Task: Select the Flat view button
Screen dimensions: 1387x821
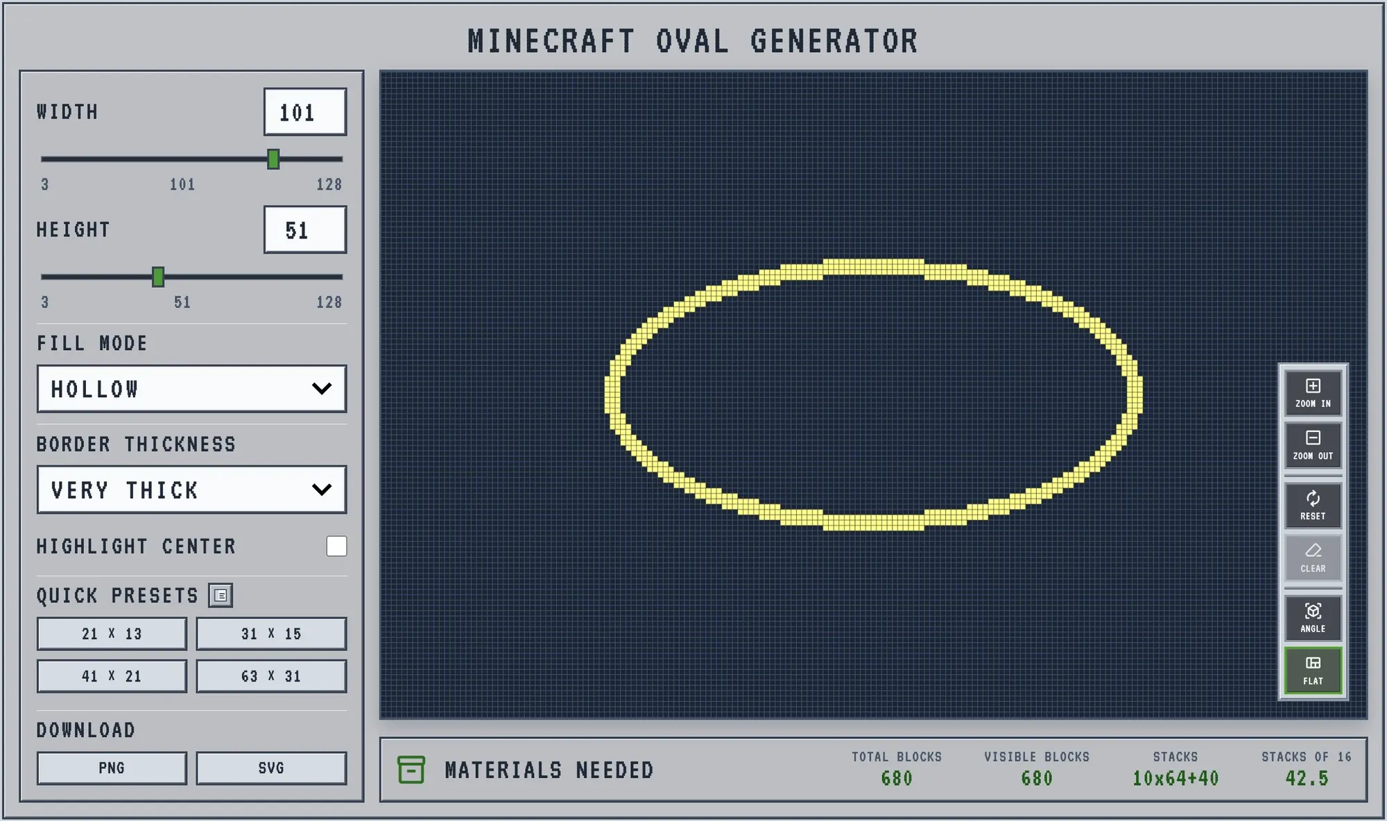Action: point(1313,671)
